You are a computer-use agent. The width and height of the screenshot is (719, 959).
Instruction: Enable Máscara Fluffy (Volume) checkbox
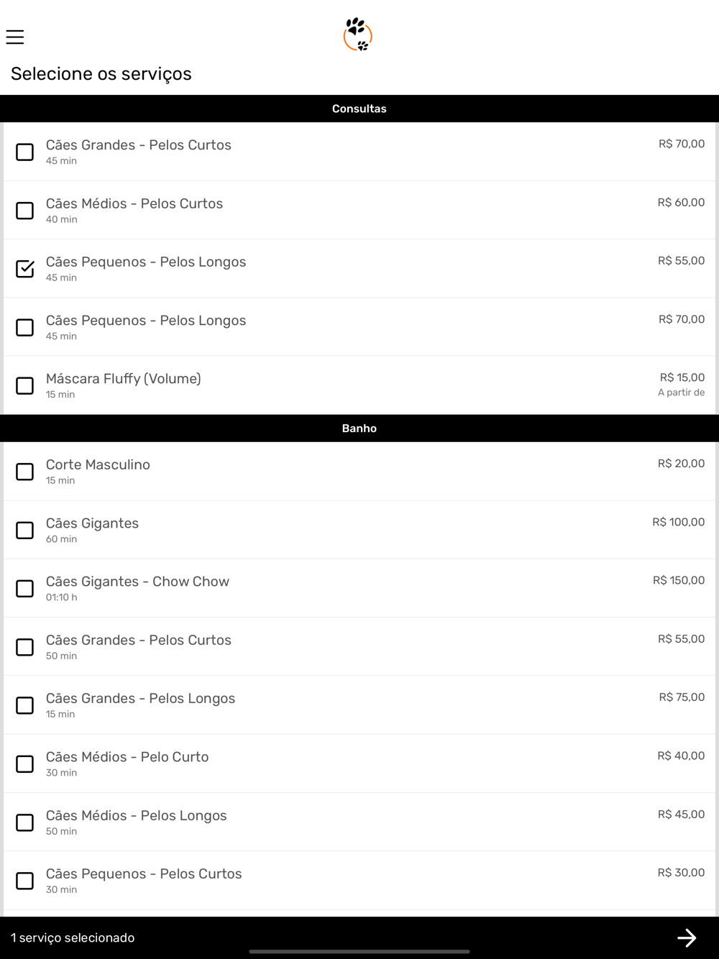(25, 385)
